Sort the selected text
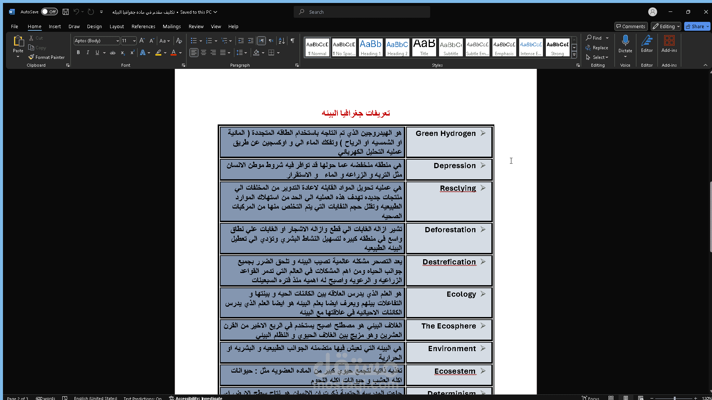The height and width of the screenshot is (400, 712). pyautogui.click(x=282, y=41)
